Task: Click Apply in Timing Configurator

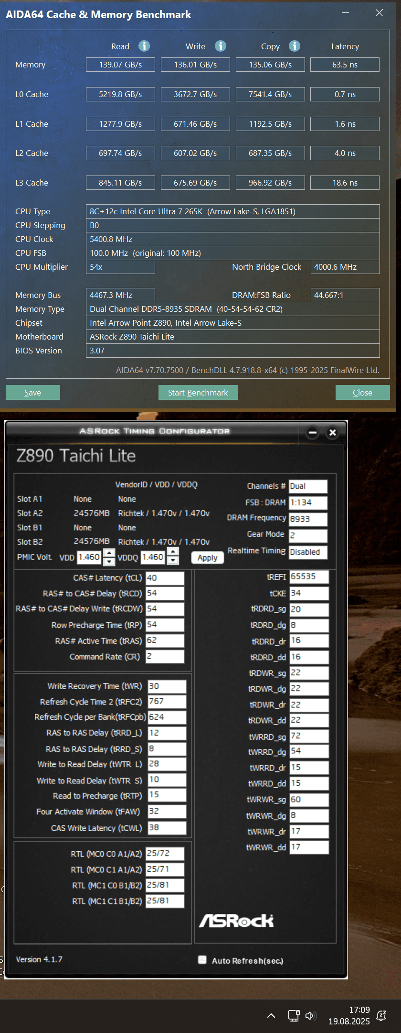Action: tap(208, 558)
